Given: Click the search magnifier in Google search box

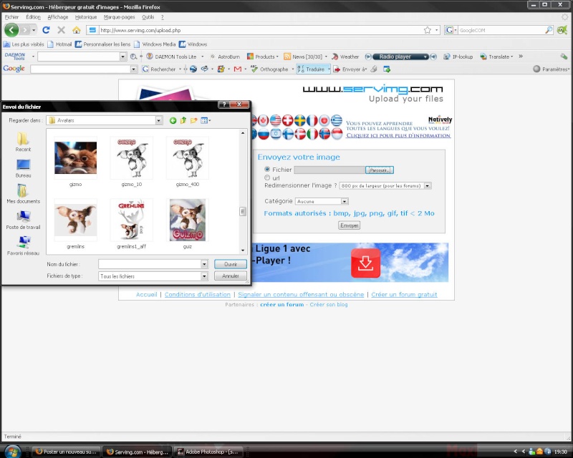Looking at the screenshot, I should 549,30.
